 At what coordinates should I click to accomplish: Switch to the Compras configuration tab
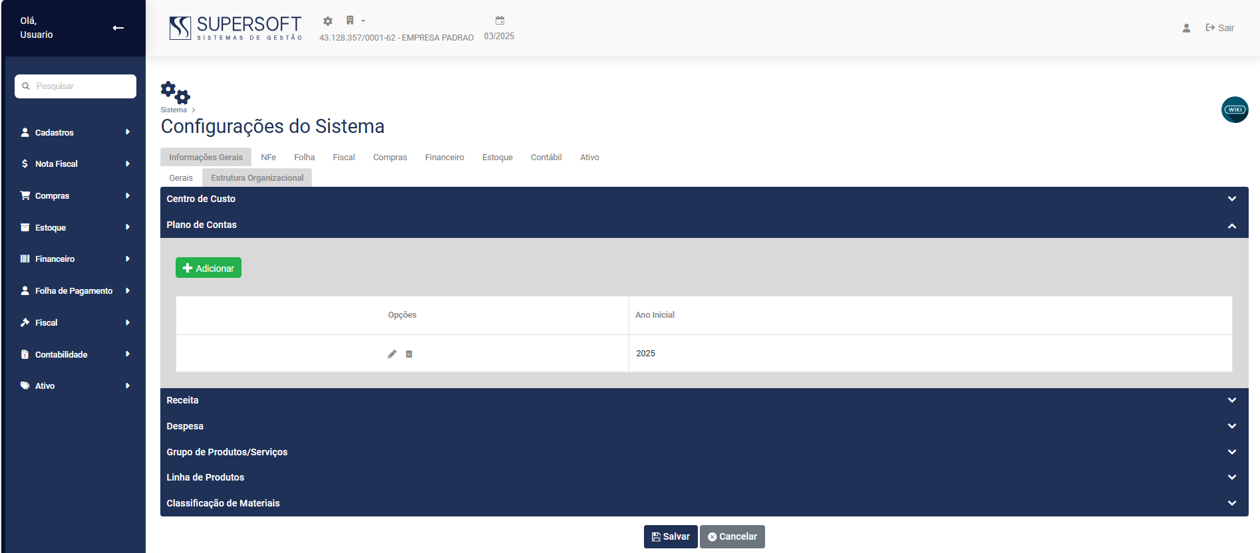390,158
